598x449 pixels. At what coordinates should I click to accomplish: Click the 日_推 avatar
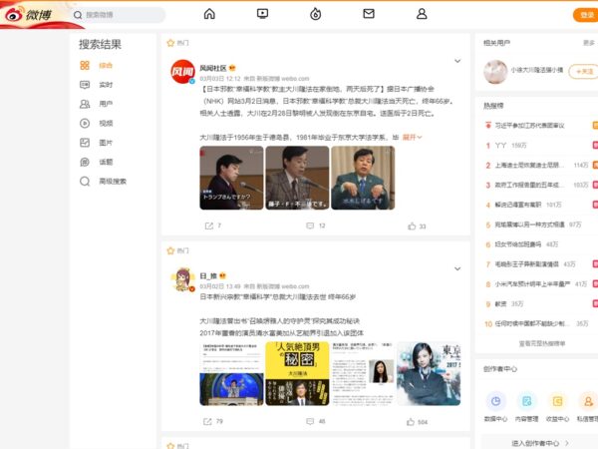[x=182, y=279]
